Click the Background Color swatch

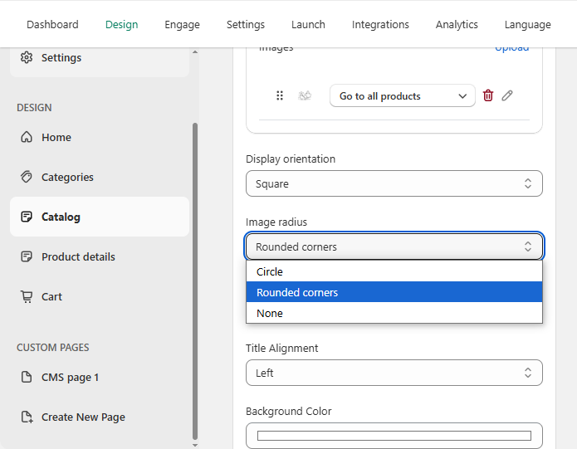click(394, 436)
